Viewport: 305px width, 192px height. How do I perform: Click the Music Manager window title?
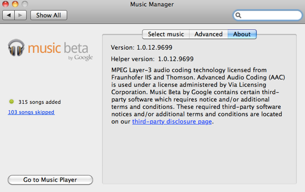pos(152,4)
